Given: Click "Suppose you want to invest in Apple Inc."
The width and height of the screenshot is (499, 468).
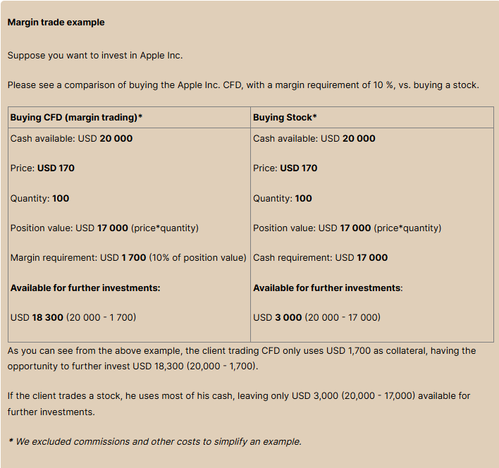Looking at the screenshot, I should (x=95, y=55).
